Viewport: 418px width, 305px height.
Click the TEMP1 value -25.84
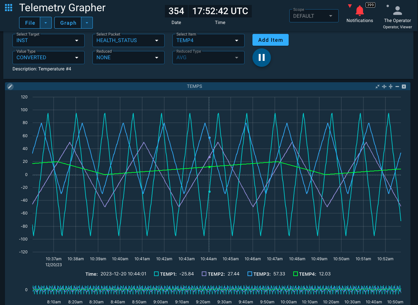(187, 274)
